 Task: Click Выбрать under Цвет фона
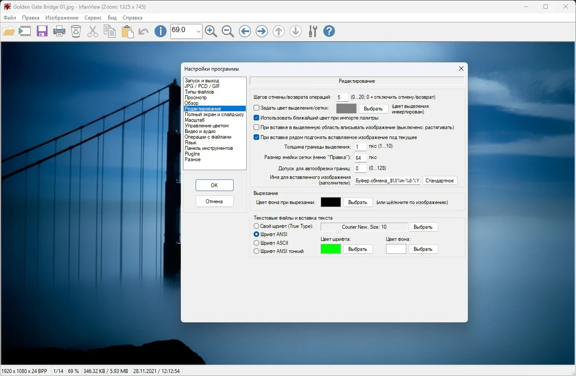pyautogui.click(x=423, y=249)
